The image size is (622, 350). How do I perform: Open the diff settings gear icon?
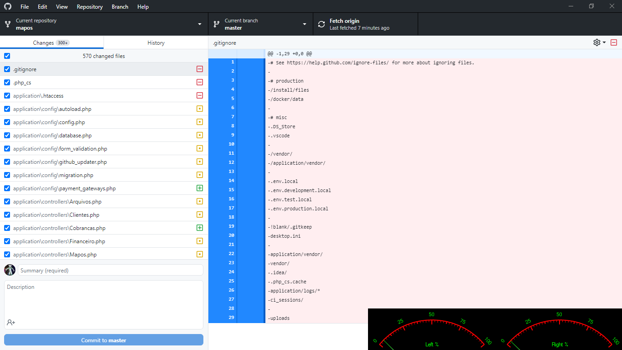tap(596, 42)
